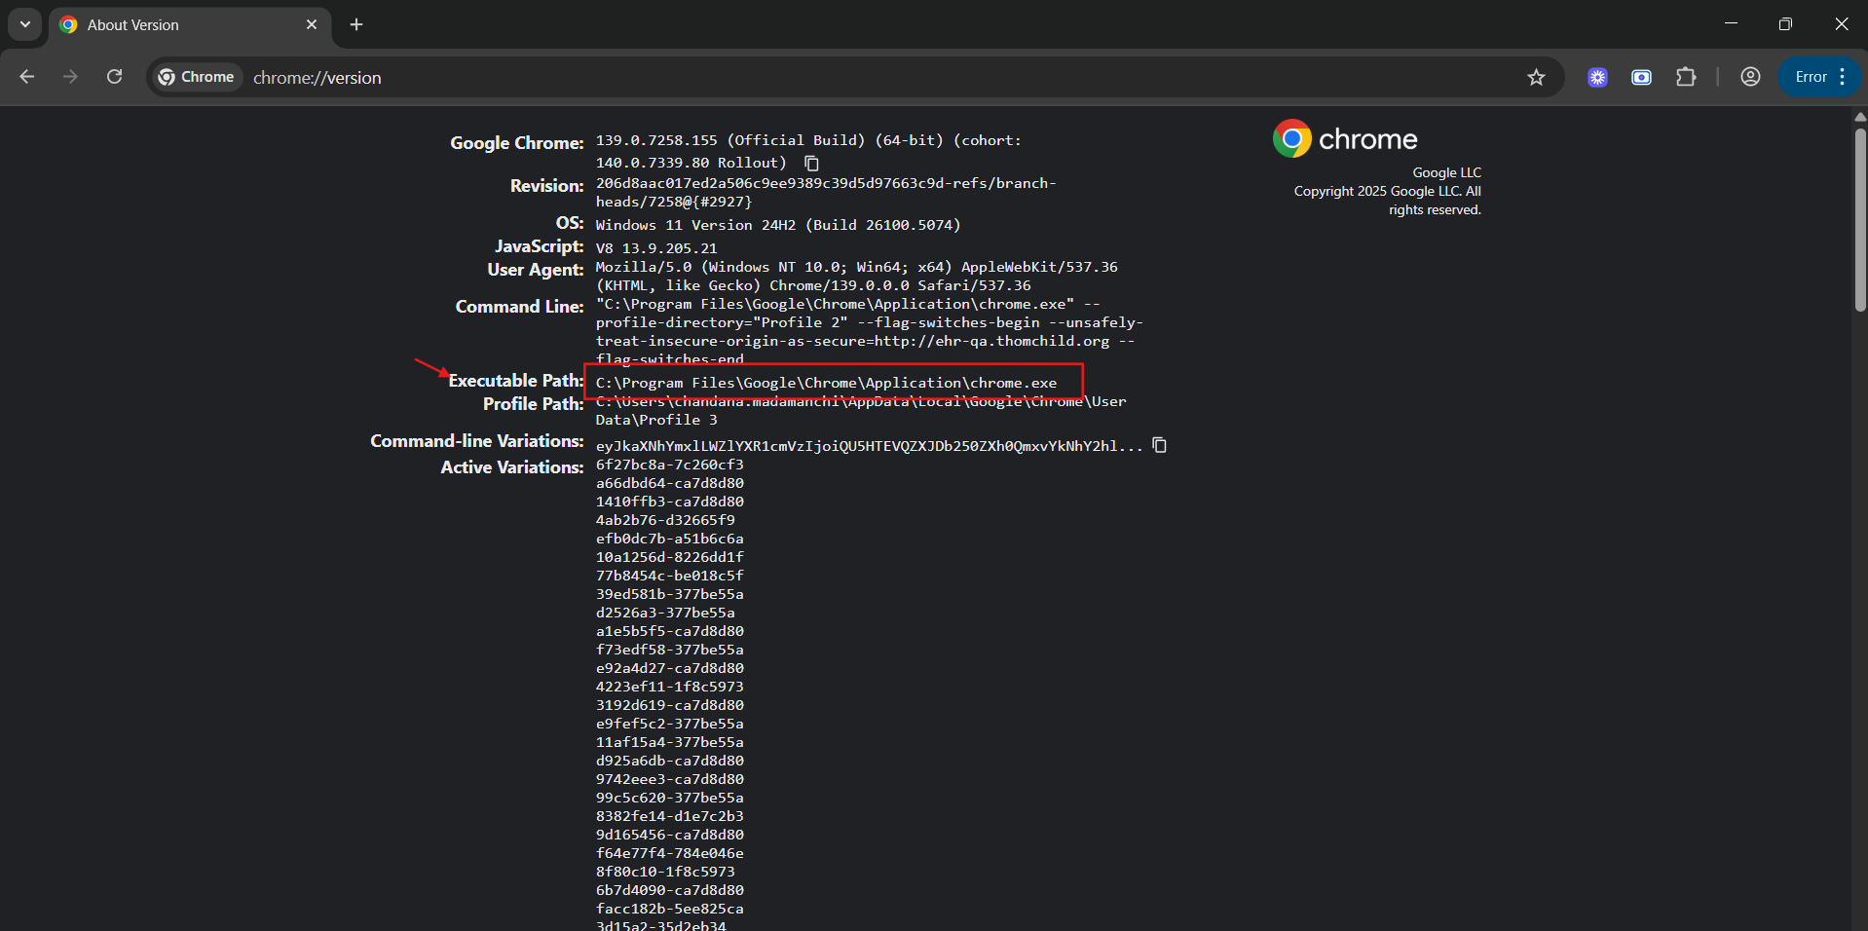Open the purple extension icon in toolbar
The image size is (1868, 931).
(x=1597, y=77)
